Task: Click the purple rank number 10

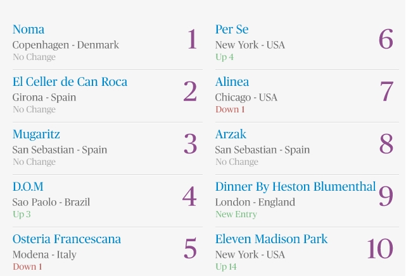Action: point(380,249)
